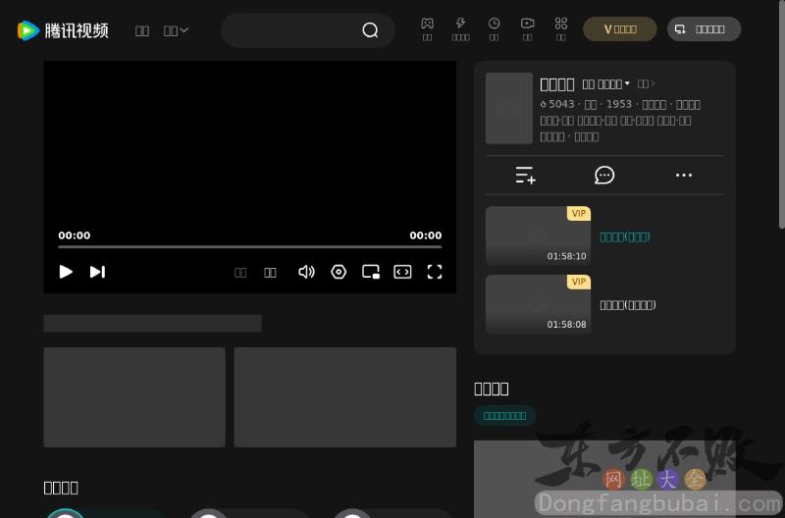This screenshot has width=785, height=518.
Task: Click the page vertical scrollbar
Action: pos(781,115)
